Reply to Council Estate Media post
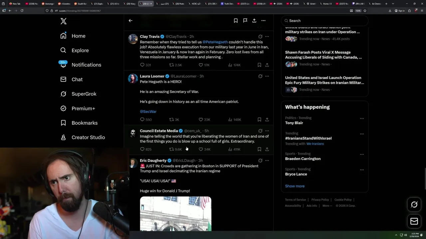 click(146, 149)
